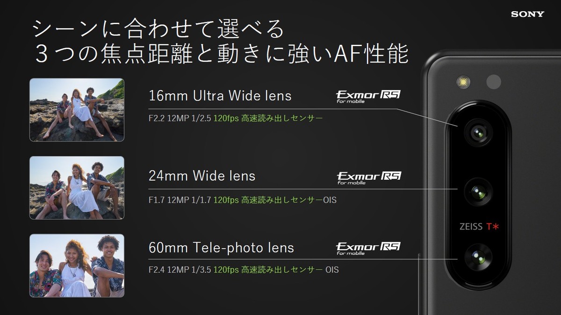This screenshot has height=315, width=561.
Task: Click the Exmor RS logo beside 16mm lens
Action: pyautogui.click(x=368, y=97)
